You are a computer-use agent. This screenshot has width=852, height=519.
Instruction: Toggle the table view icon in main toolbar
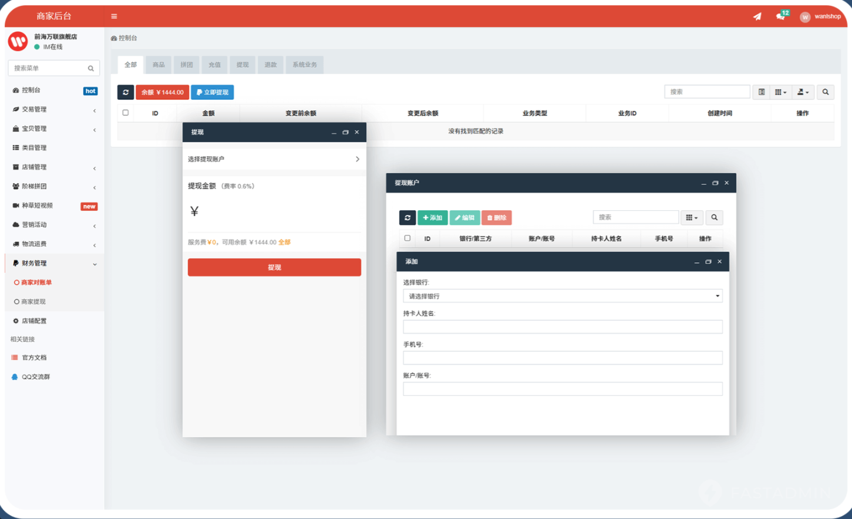(762, 92)
